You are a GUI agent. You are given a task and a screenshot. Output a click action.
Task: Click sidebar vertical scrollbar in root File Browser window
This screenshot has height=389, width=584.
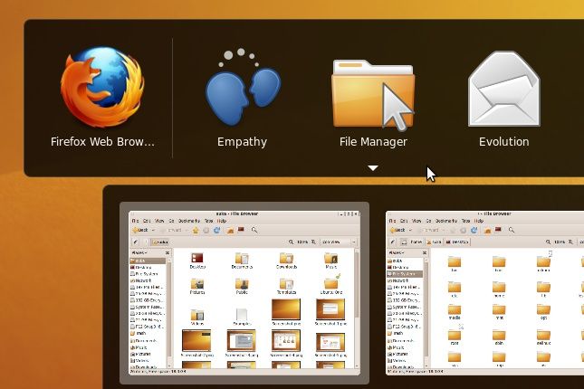(426, 313)
